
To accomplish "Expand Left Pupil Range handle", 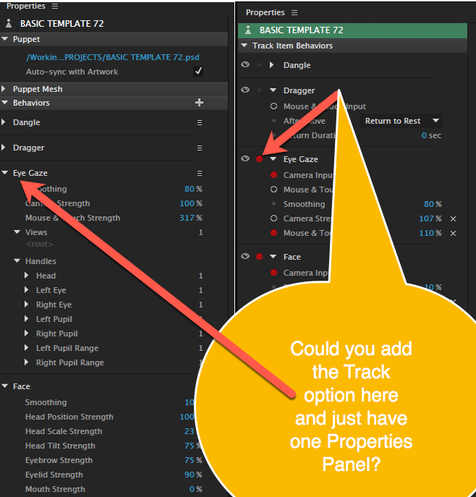I will (x=27, y=348).
